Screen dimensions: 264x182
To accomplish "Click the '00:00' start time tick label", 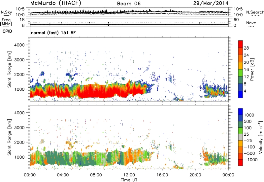I will click(30, 175).
